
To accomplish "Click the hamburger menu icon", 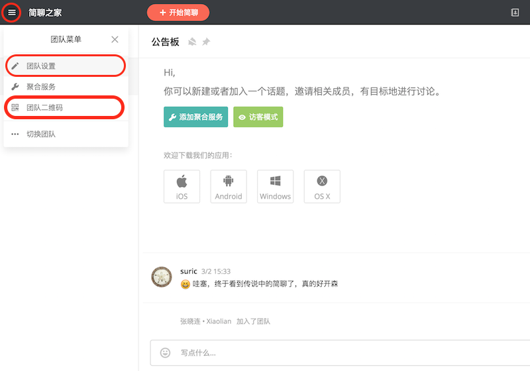I will (12, 12).
